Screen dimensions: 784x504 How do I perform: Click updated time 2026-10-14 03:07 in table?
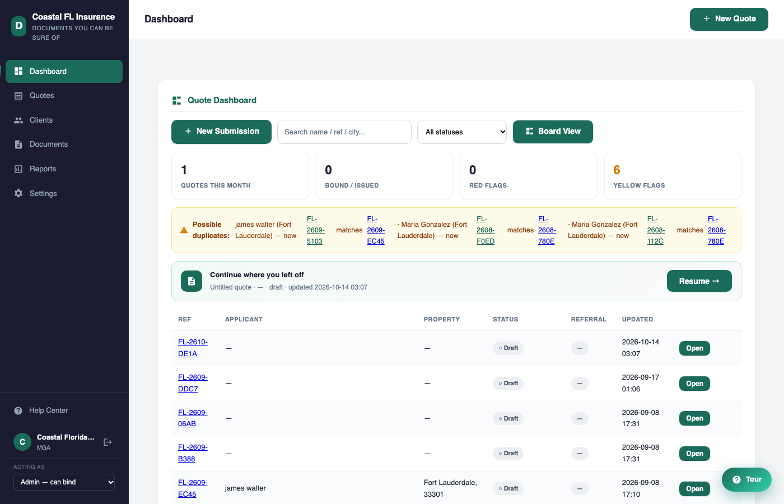coord(640,348)
